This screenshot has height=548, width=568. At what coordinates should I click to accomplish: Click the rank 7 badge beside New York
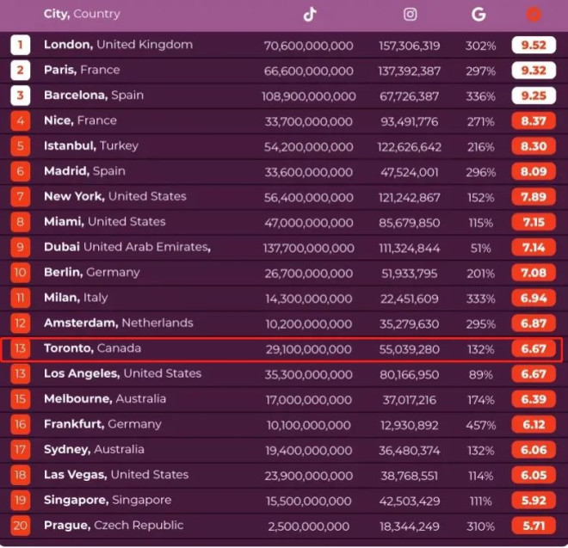click(x=21, y=197)
